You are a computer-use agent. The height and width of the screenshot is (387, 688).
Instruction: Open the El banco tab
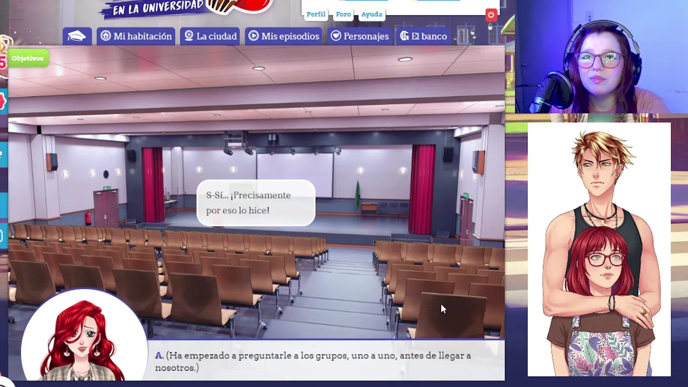point(424,36)
